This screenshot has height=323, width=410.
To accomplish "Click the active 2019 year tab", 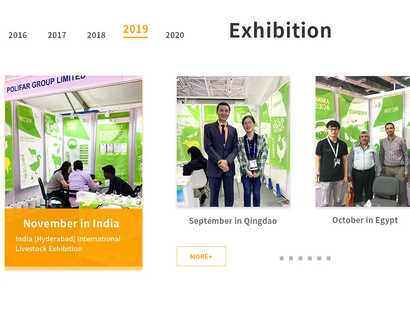I will click(135, 29).
